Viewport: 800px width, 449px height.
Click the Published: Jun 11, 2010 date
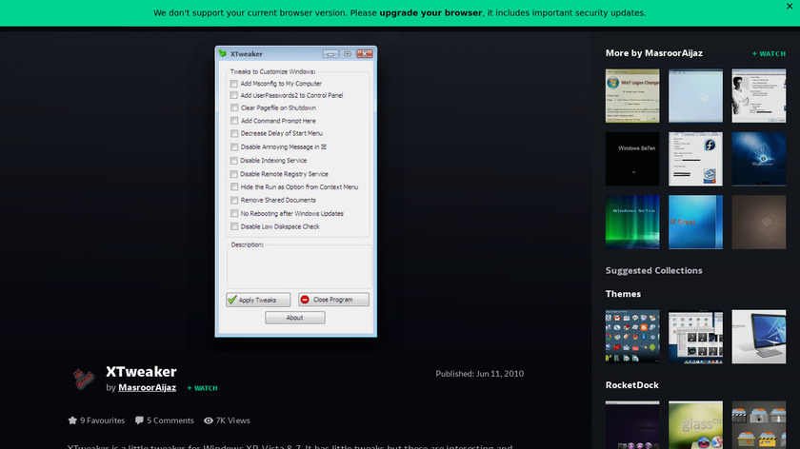point(480,374)
